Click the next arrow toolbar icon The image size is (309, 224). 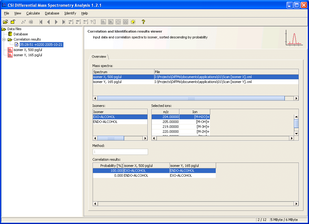click(56, 22)
